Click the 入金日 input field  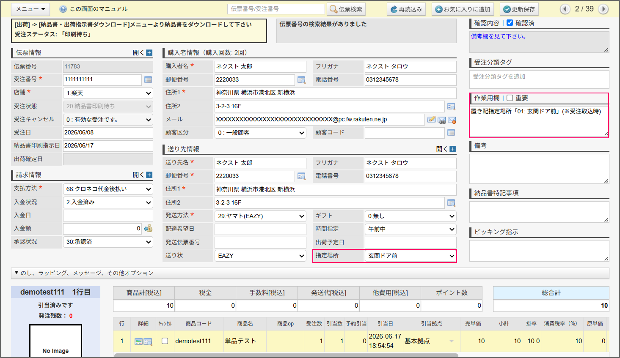[x=108, y=216]
